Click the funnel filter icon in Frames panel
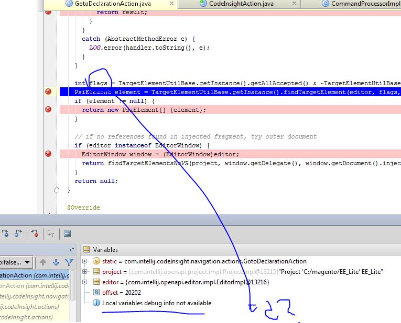This screenshot has height=323, width=401. point(69,262)
